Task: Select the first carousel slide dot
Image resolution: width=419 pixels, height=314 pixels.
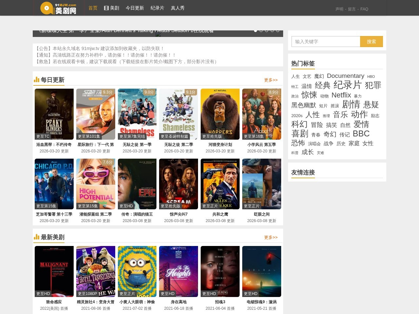Action: pyautogui.click(x=255, y=30)
